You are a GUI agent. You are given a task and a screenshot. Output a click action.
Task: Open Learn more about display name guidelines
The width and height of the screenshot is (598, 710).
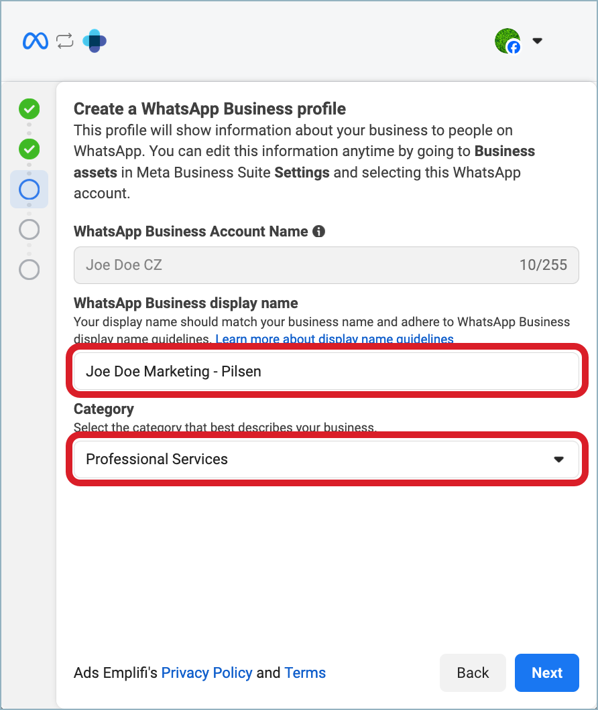click(x=335, y=339)
